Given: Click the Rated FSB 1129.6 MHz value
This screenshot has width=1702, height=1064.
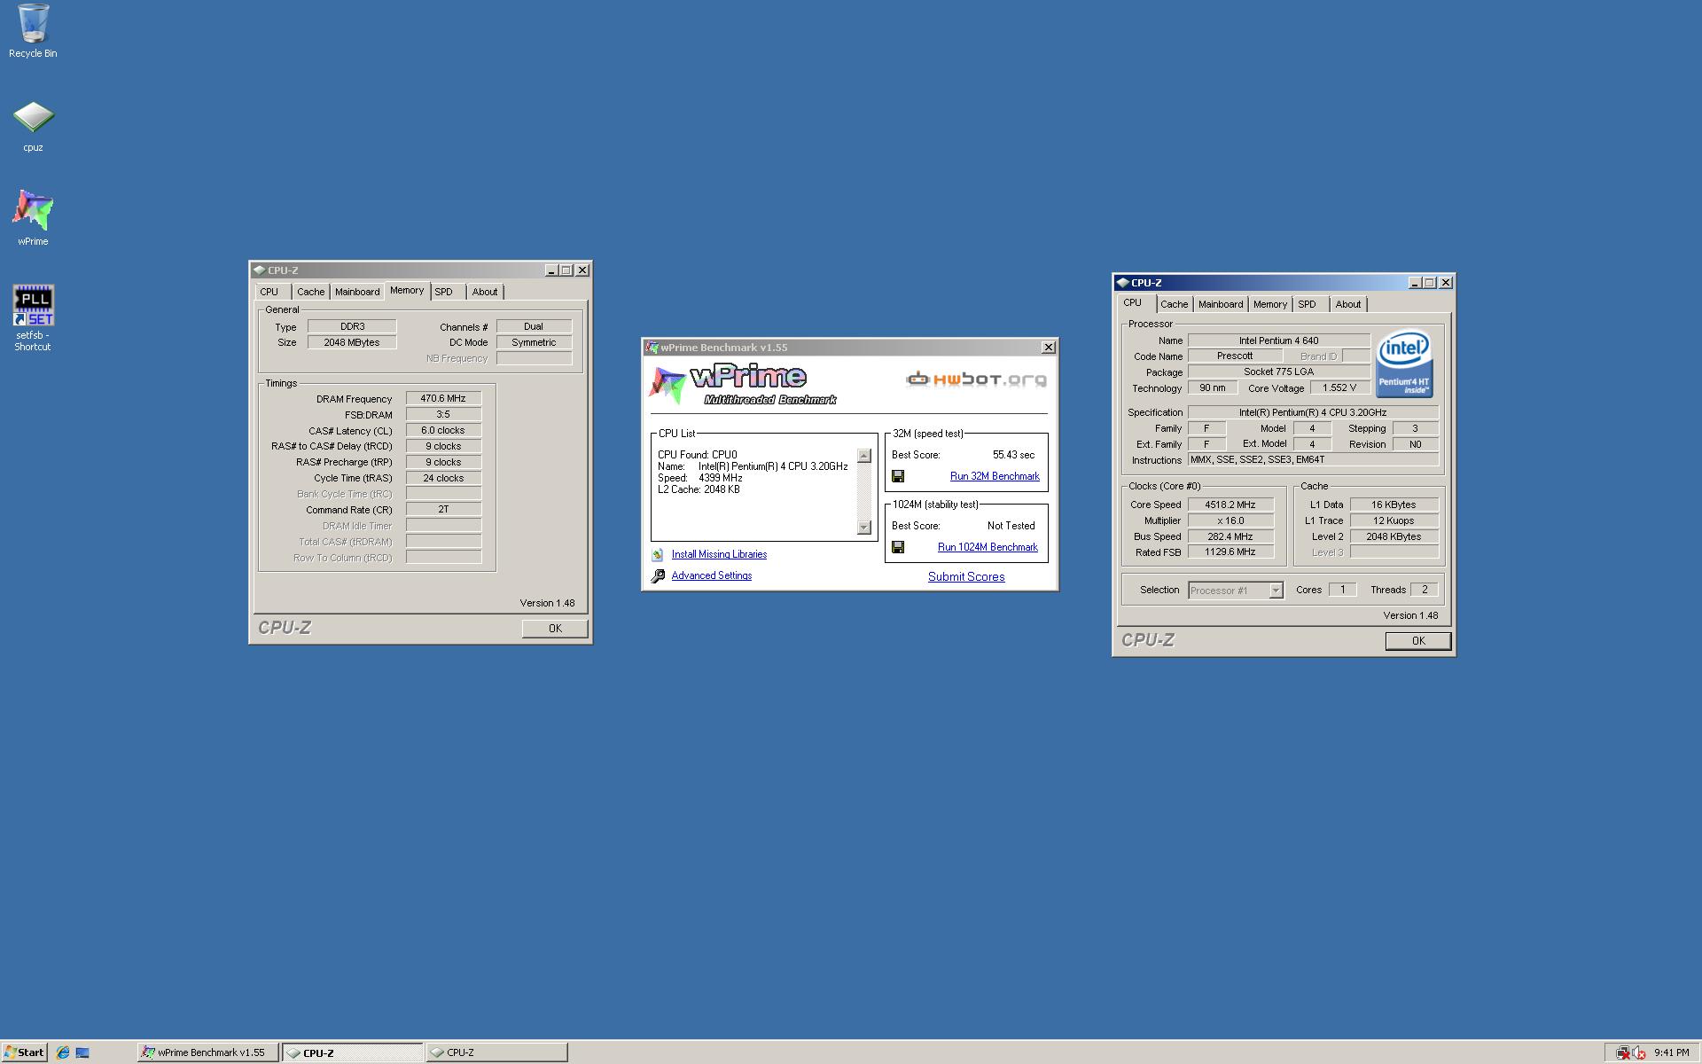Looking at the screenshot, I should click(x=1230, y=552).
